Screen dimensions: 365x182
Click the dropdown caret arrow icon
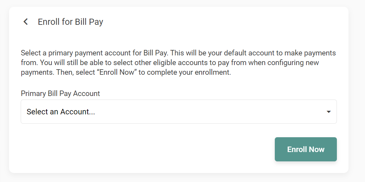point(328,112)
